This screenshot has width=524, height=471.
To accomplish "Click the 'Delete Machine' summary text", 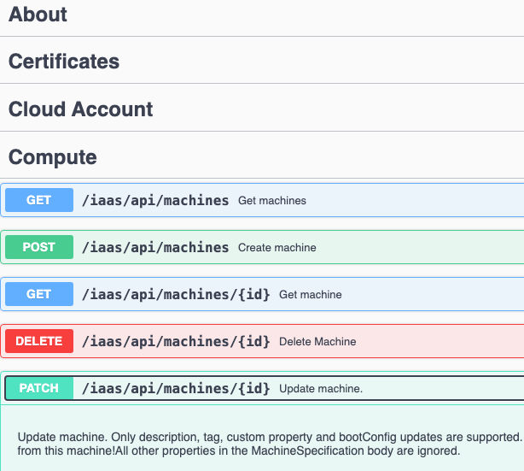I will (x=317, y=342).
